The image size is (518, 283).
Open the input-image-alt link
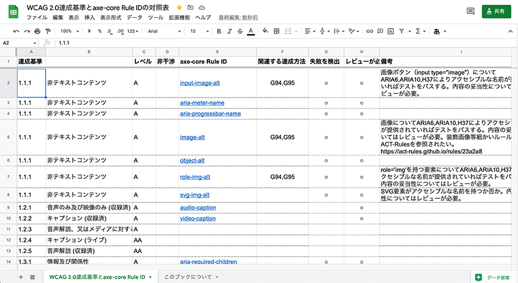click(x=200, y=83)
